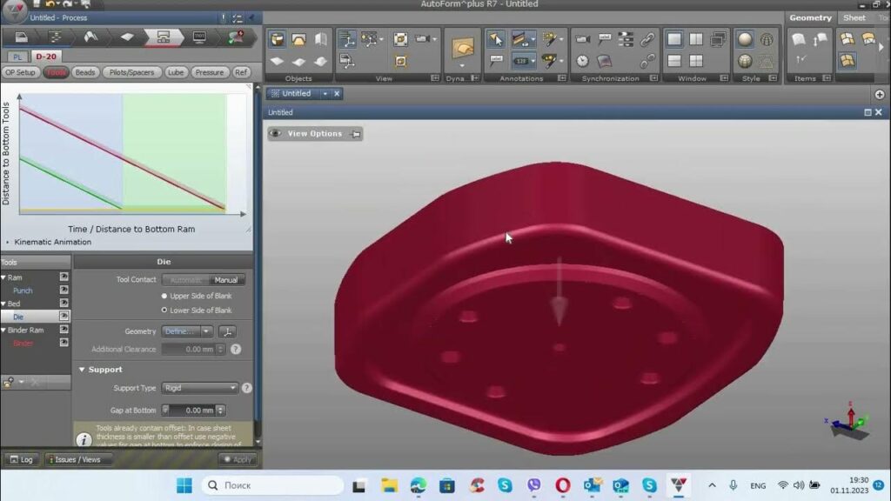Click the Gap at Bottom stepper arrows
This screenshot has width=891, height=501.
coord(220,411)
